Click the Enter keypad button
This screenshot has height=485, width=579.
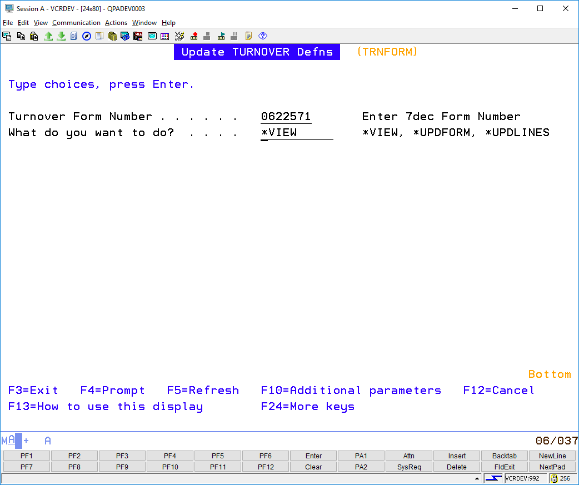pyautogui.click(x=313, y=456)
